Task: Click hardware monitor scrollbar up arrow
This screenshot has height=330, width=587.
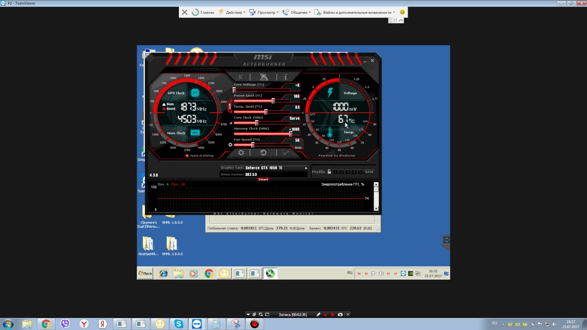Action: point(376,184)
